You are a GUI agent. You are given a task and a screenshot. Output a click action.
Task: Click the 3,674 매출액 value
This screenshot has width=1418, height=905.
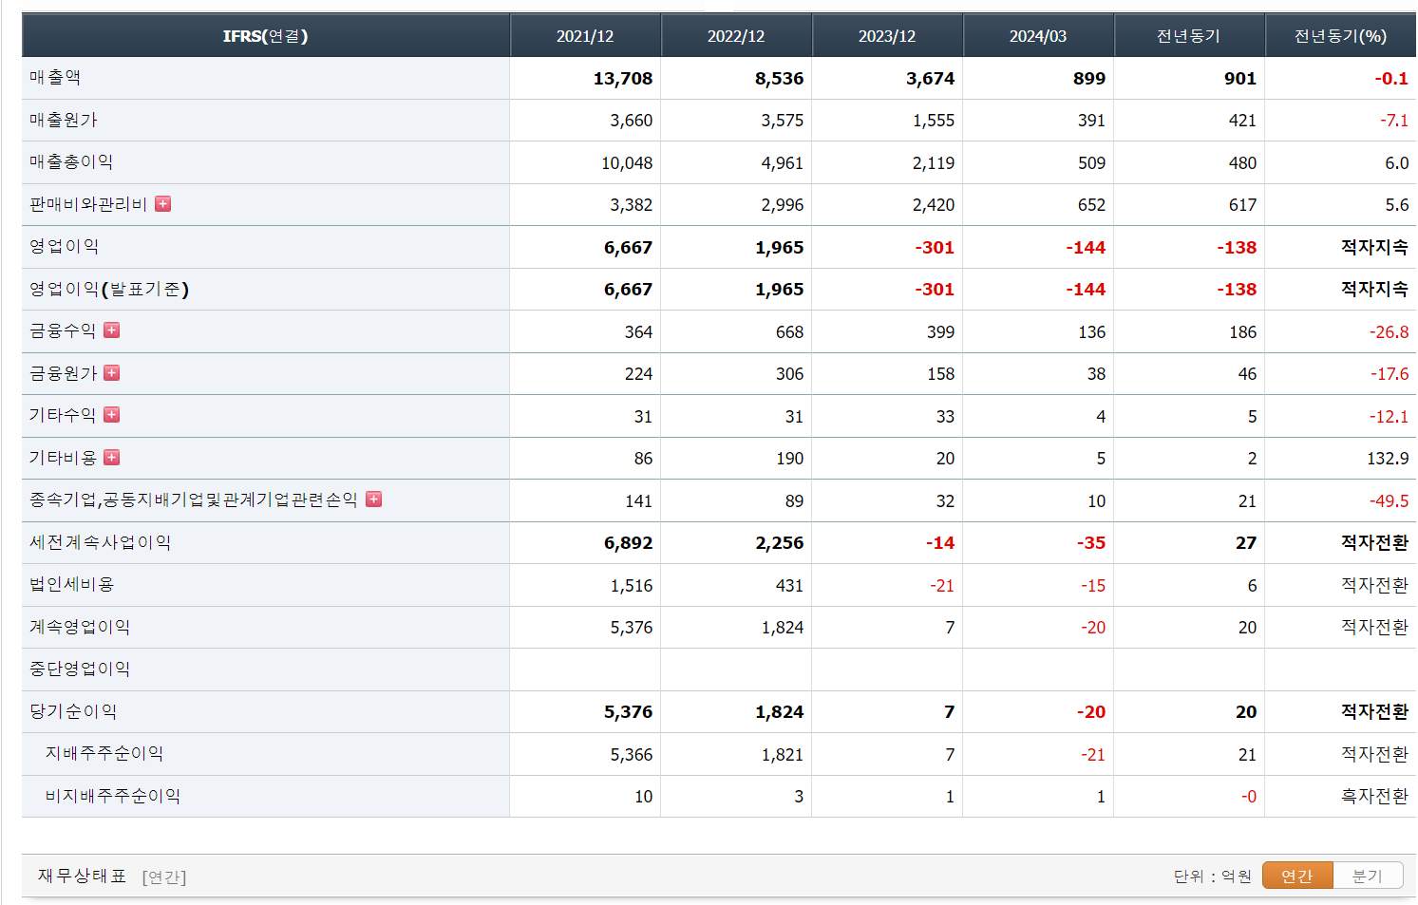tap(930, 79)
